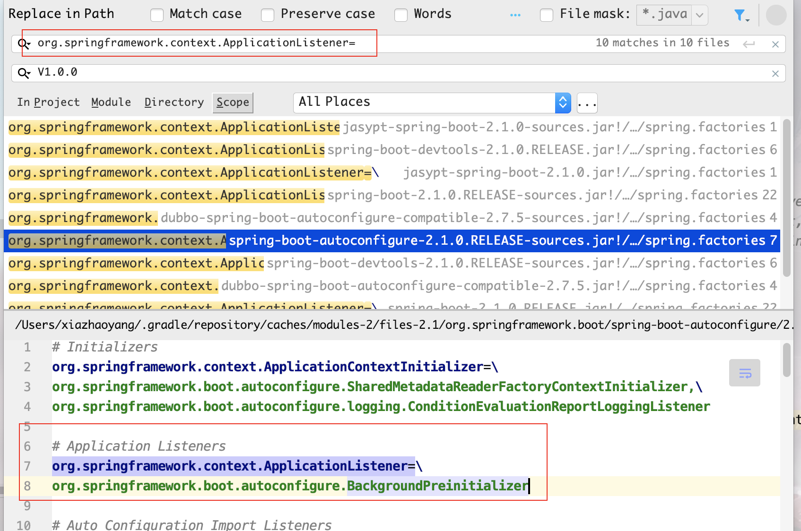Click the new line arrow in search field

click(749, 44)
